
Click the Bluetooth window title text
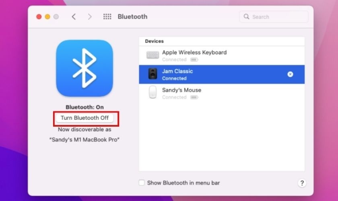click(132, 16)
